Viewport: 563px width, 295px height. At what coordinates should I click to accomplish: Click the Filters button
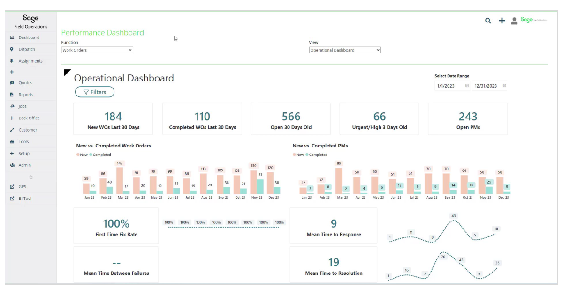95,92
